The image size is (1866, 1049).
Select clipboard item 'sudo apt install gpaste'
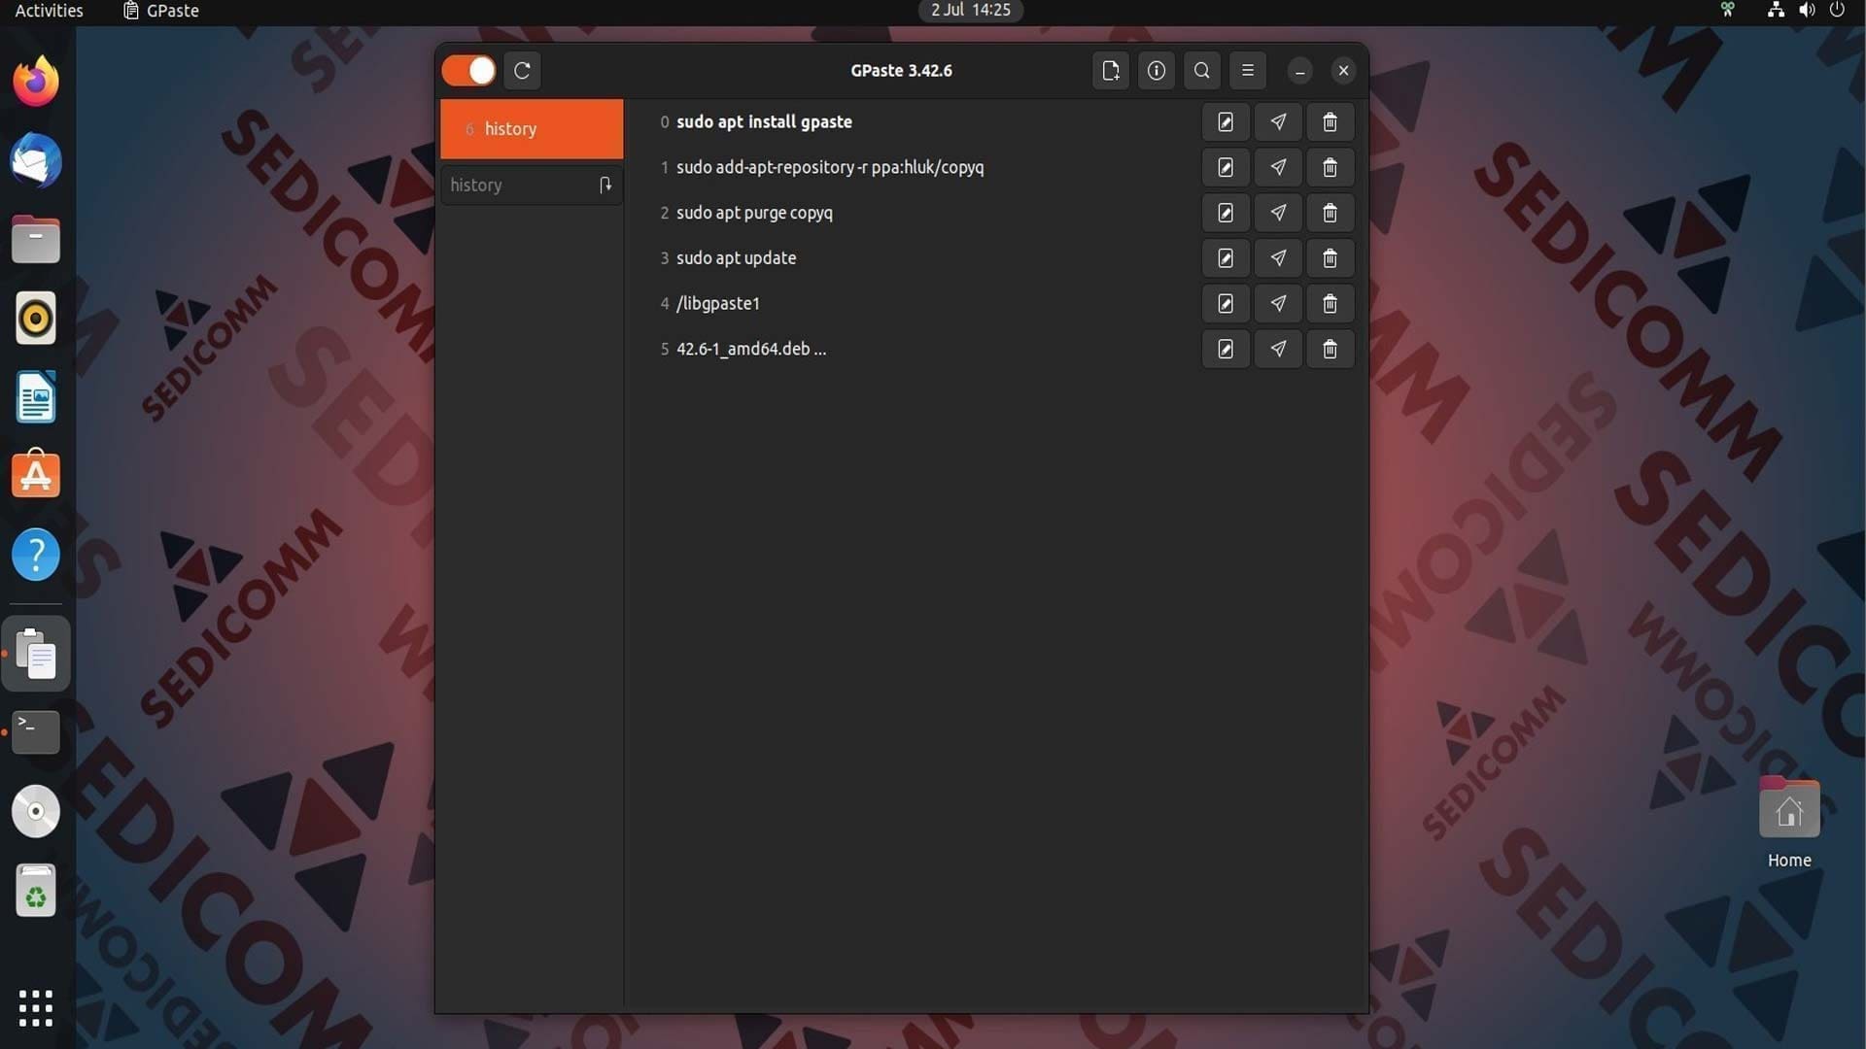pos(764,122)
